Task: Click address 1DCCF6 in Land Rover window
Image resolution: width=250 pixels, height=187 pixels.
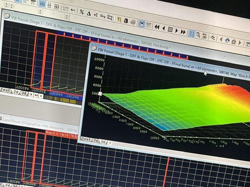Action: point(14,181)
